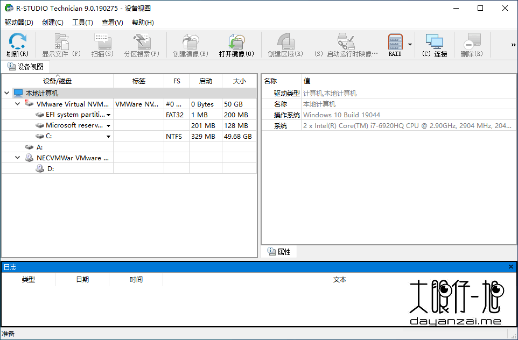Collapse the NECVMWar VMware drive node

18,158
